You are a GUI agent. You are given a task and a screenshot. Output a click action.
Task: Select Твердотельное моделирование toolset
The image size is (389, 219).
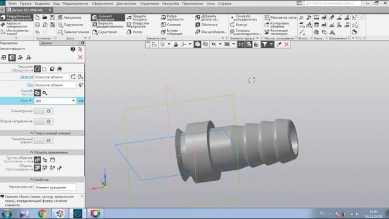coord(16,18)
